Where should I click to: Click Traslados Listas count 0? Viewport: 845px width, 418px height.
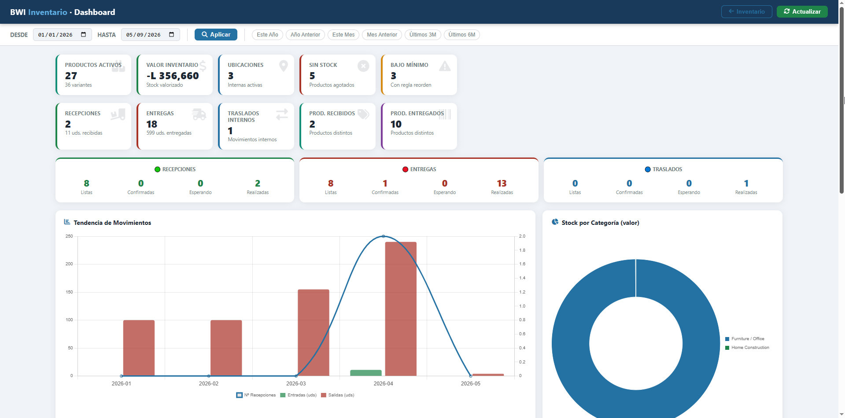[x=575, y=183]
